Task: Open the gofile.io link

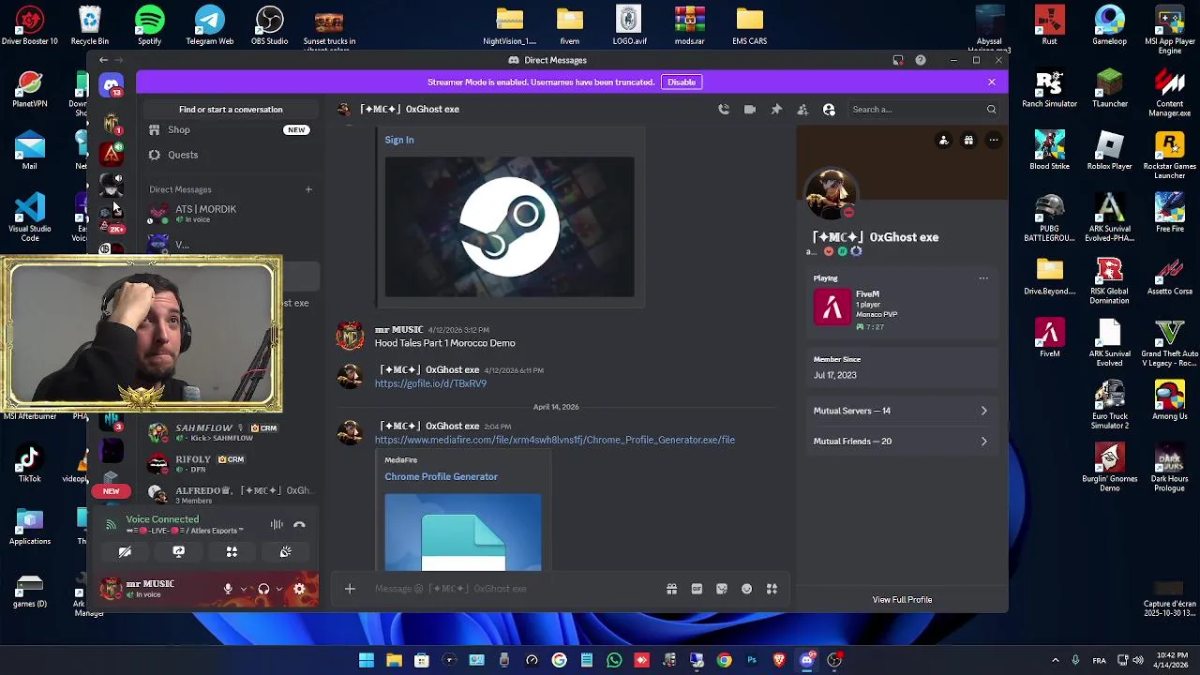Action: [430, 383]
